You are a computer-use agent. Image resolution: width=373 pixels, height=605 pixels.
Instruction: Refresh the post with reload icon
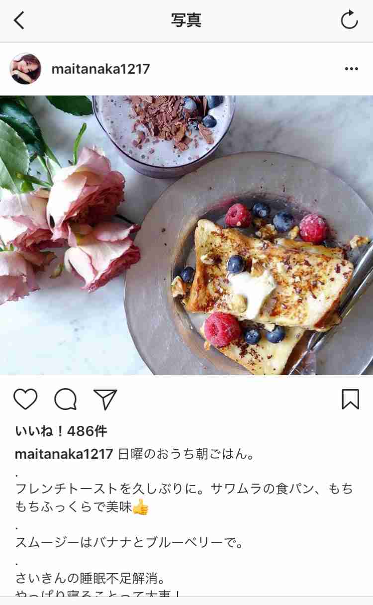349,20
